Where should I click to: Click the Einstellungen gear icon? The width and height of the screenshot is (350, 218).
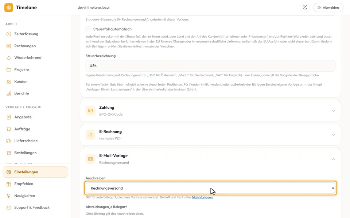pos(9,172)
